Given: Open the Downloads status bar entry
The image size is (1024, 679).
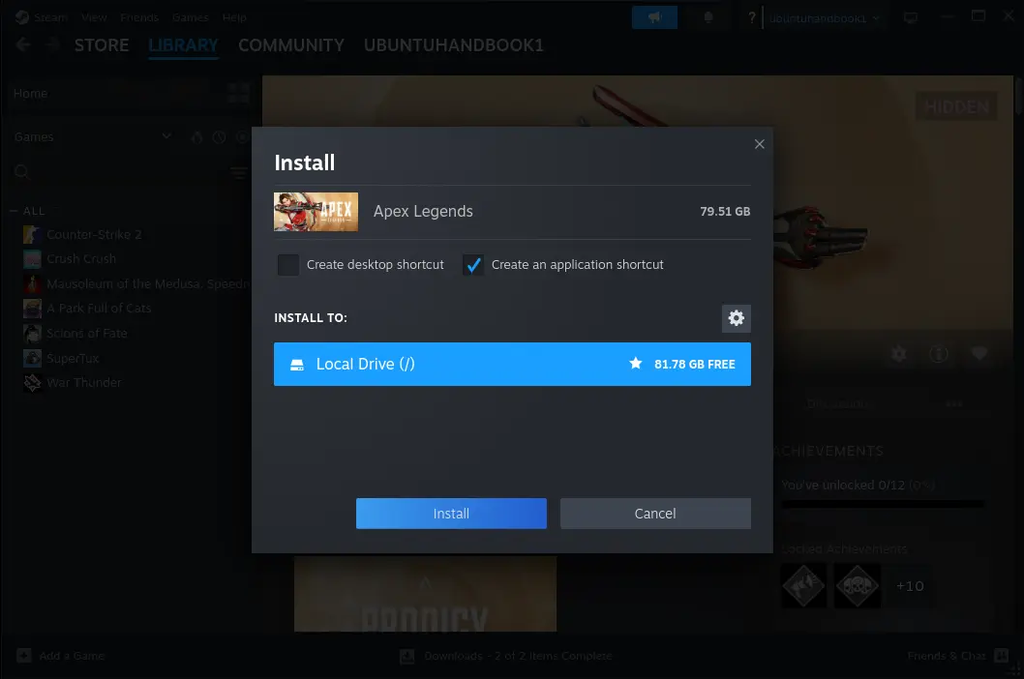Looking at the screenshot, I should [506, 656].
